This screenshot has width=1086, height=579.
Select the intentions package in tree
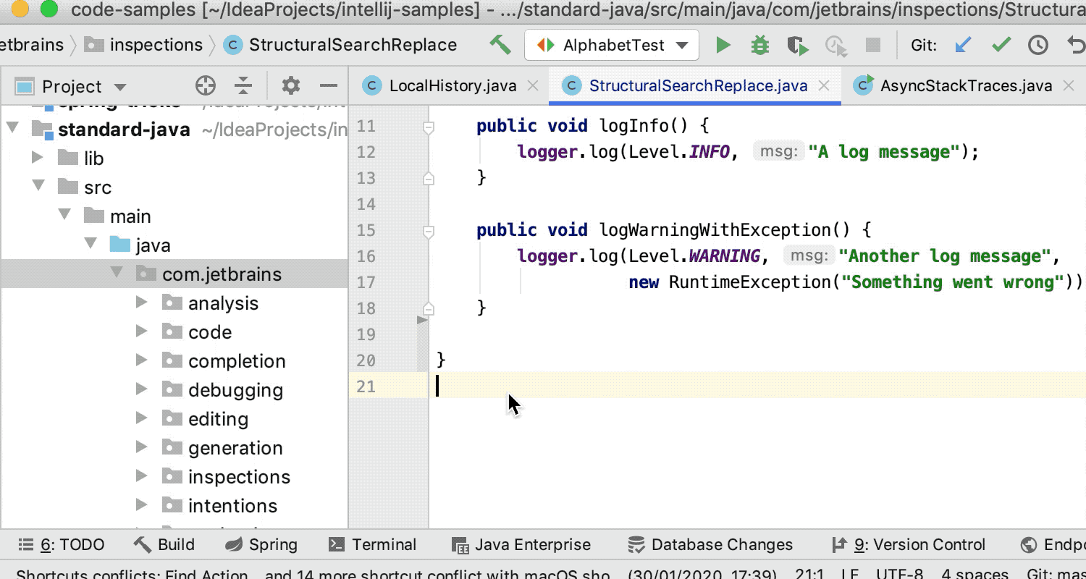pyautogui.click(x=232, y=506)
